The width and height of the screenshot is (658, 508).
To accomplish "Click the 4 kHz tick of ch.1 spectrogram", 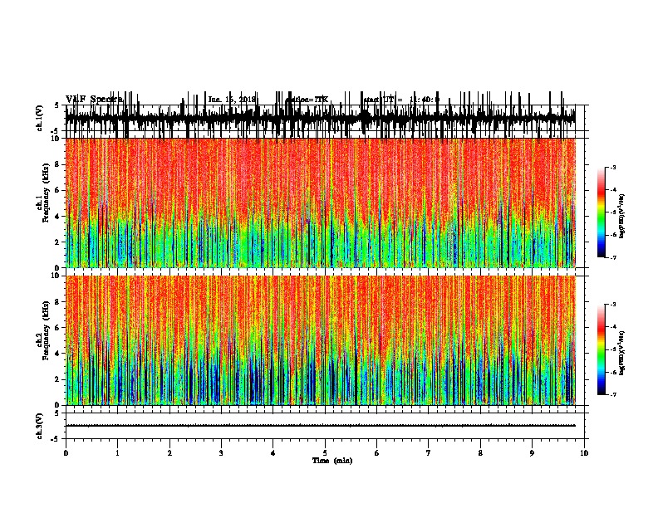I will click(58, 217).
